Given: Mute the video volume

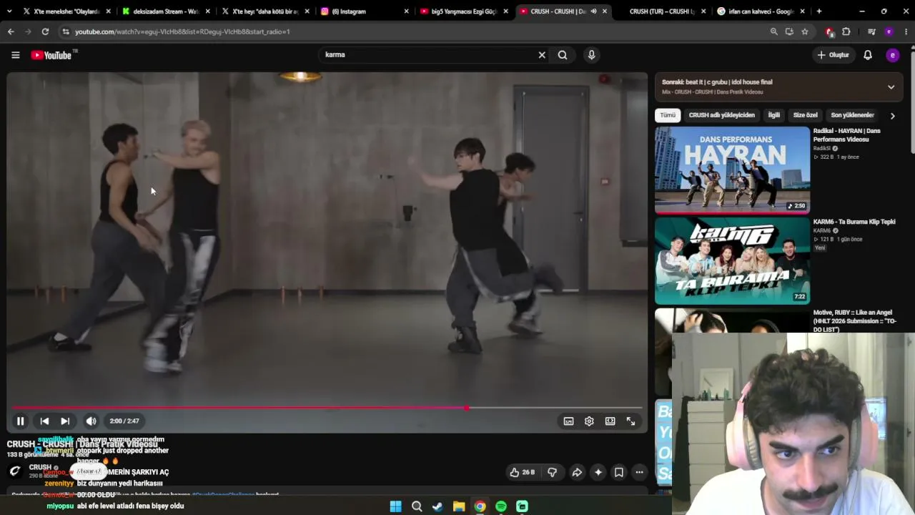Looking at the screenshot, I should click(91, 421).
